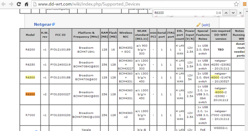Click the orange-highlighted R6300 v2 model cell
The height and width of the screenshot is (131, 248).
click(30, 95)
